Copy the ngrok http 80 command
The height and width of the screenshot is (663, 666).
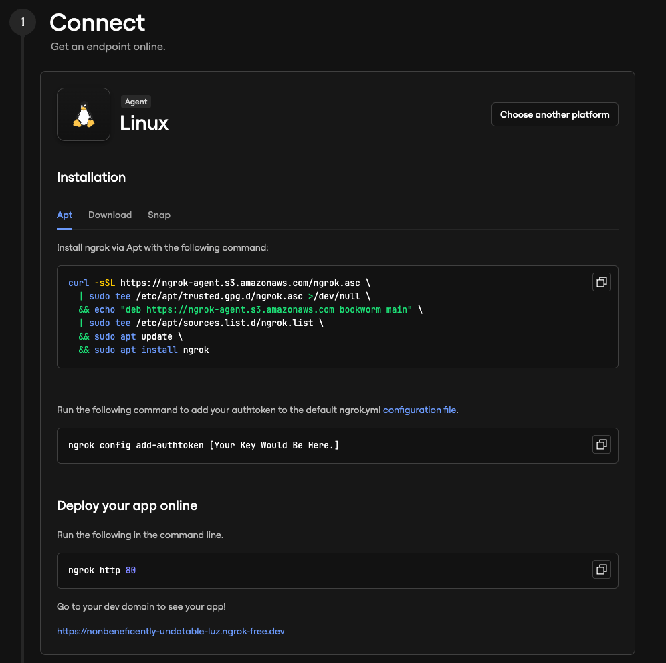click(x=601, y=569)
